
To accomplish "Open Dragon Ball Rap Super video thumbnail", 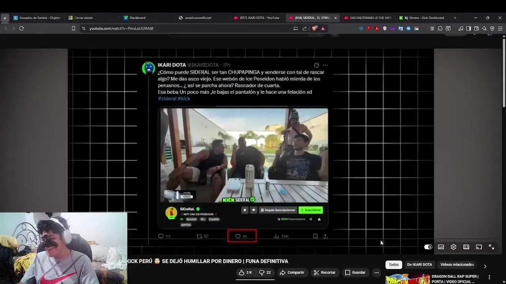I will [x=408, y=279].
